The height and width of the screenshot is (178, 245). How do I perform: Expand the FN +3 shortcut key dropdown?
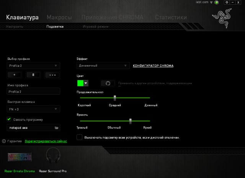pyautogui.click(x=33, y=109)
